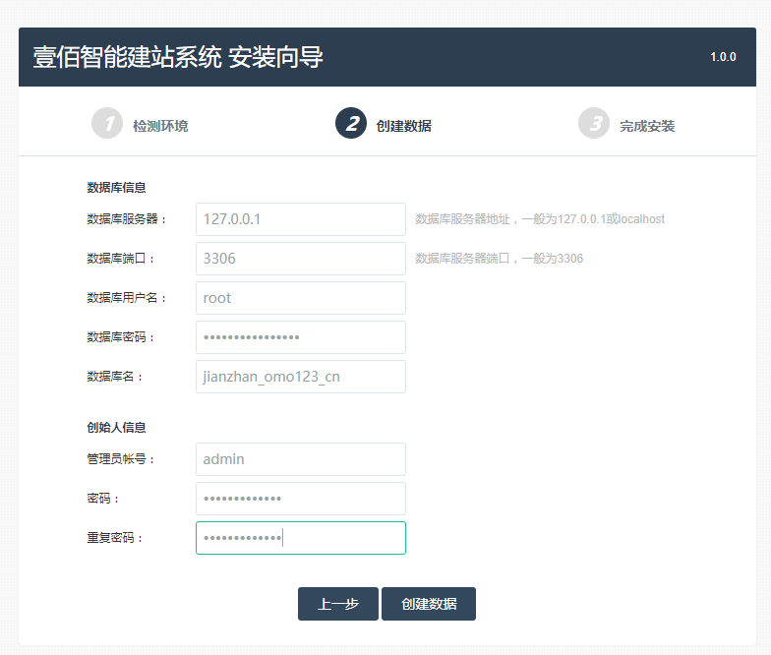Click the founder 密码 password field
771x655 pixels.
tap(300, 499)
